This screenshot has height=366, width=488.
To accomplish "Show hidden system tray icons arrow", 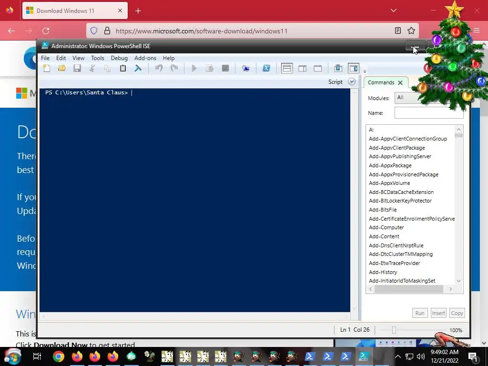I will [398, 356].
